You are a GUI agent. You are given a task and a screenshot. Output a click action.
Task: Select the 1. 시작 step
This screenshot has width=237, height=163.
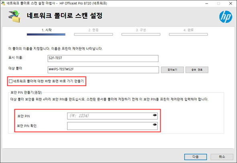pos(47,30)
